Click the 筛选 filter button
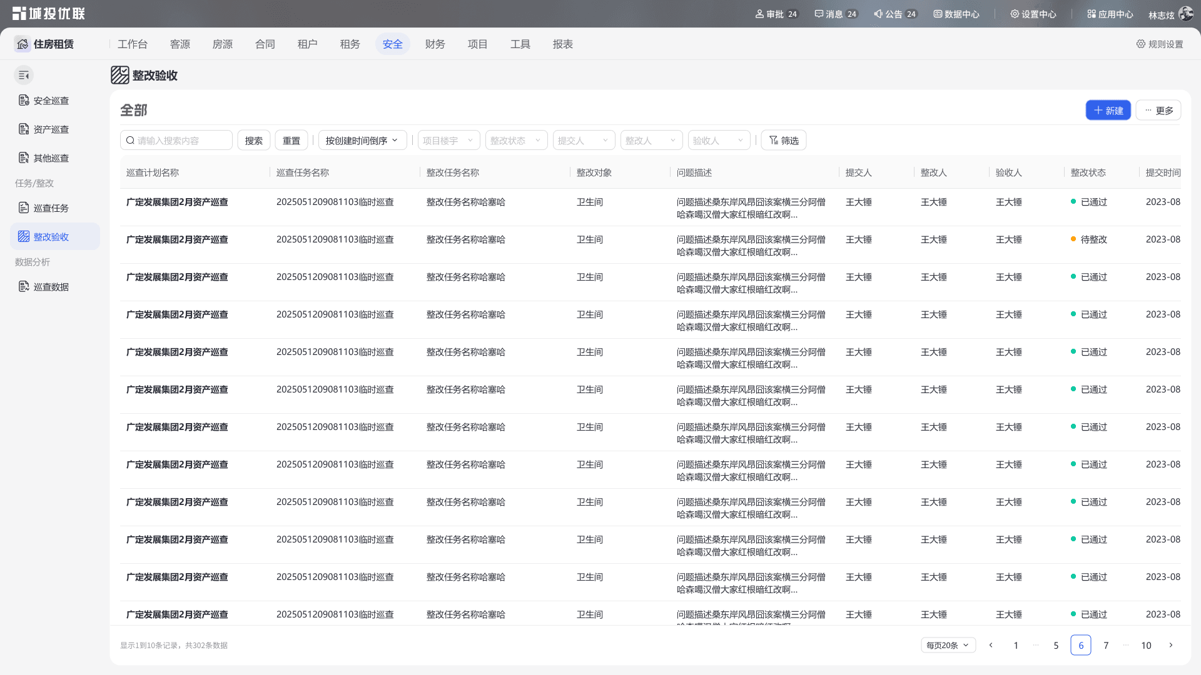Screen dimensions: 1201x675 pos(784,141)
